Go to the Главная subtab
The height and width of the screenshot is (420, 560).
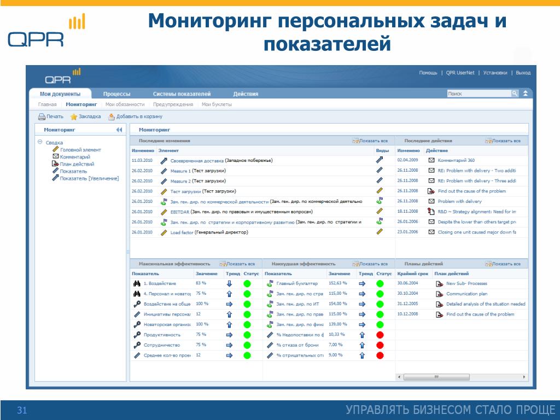[47, 104]
